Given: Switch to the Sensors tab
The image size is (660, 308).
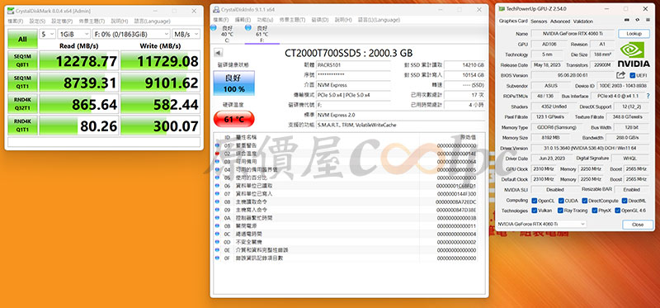Looking at the screenshot, I should point(539,21).
